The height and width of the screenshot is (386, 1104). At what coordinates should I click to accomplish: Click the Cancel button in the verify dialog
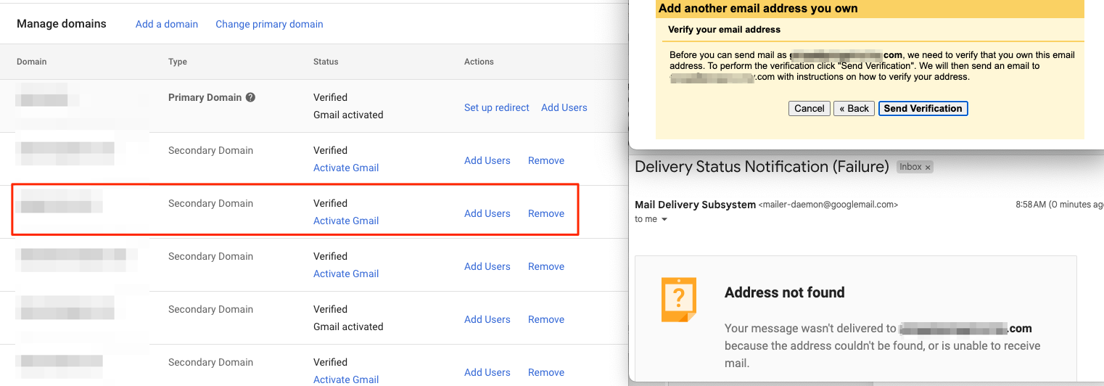tap(810, 108)
